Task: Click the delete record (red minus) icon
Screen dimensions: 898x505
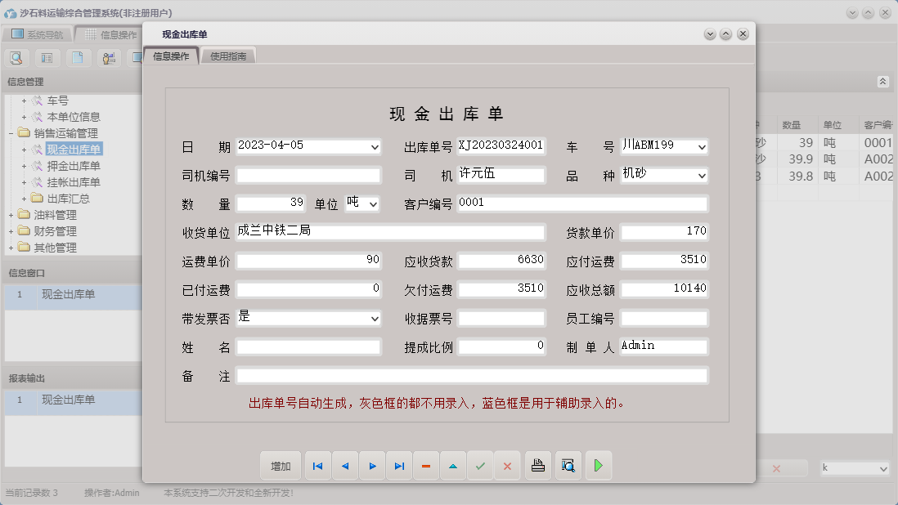Action: (425, 465)
